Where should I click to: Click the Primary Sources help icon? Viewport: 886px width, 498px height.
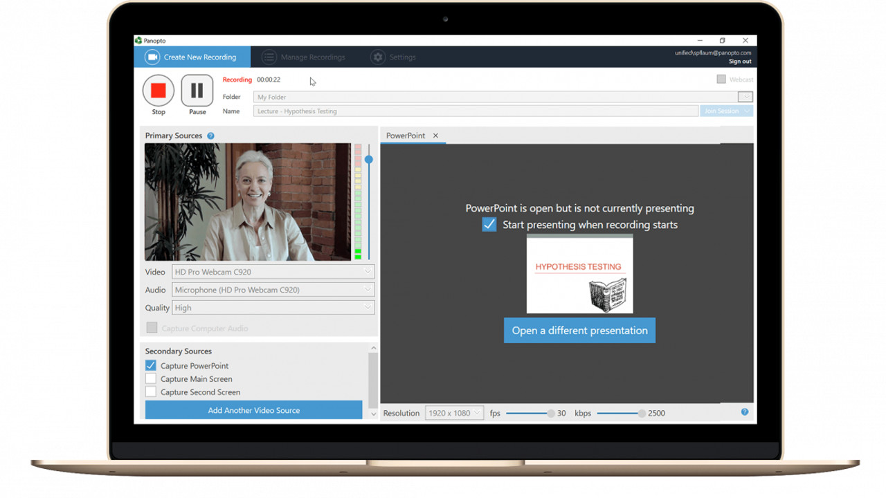(210, 136)
